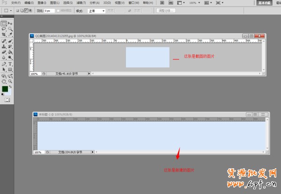Screen dimensions: 281x194
Task: Select the Move tool
Action: pos(10,23)
